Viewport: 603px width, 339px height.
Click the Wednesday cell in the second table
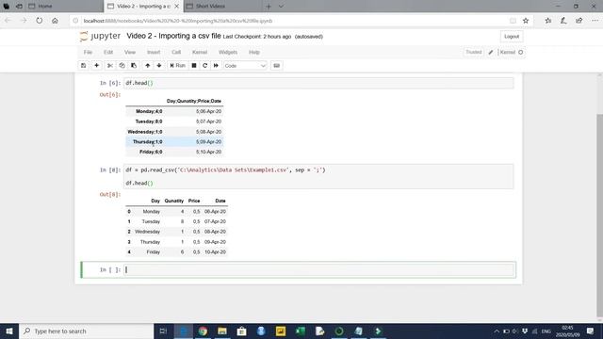pyautogui.click(x=147, y=232)
